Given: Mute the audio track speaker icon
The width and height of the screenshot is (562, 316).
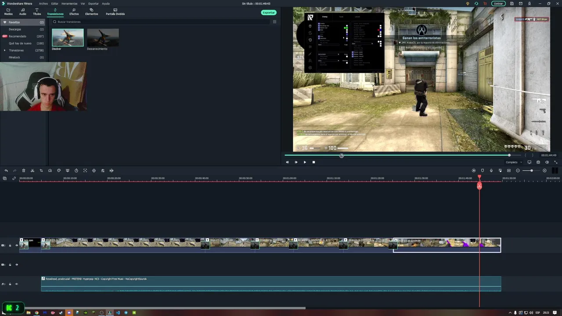Looking at the screenshot, I should tap(17, 284).
